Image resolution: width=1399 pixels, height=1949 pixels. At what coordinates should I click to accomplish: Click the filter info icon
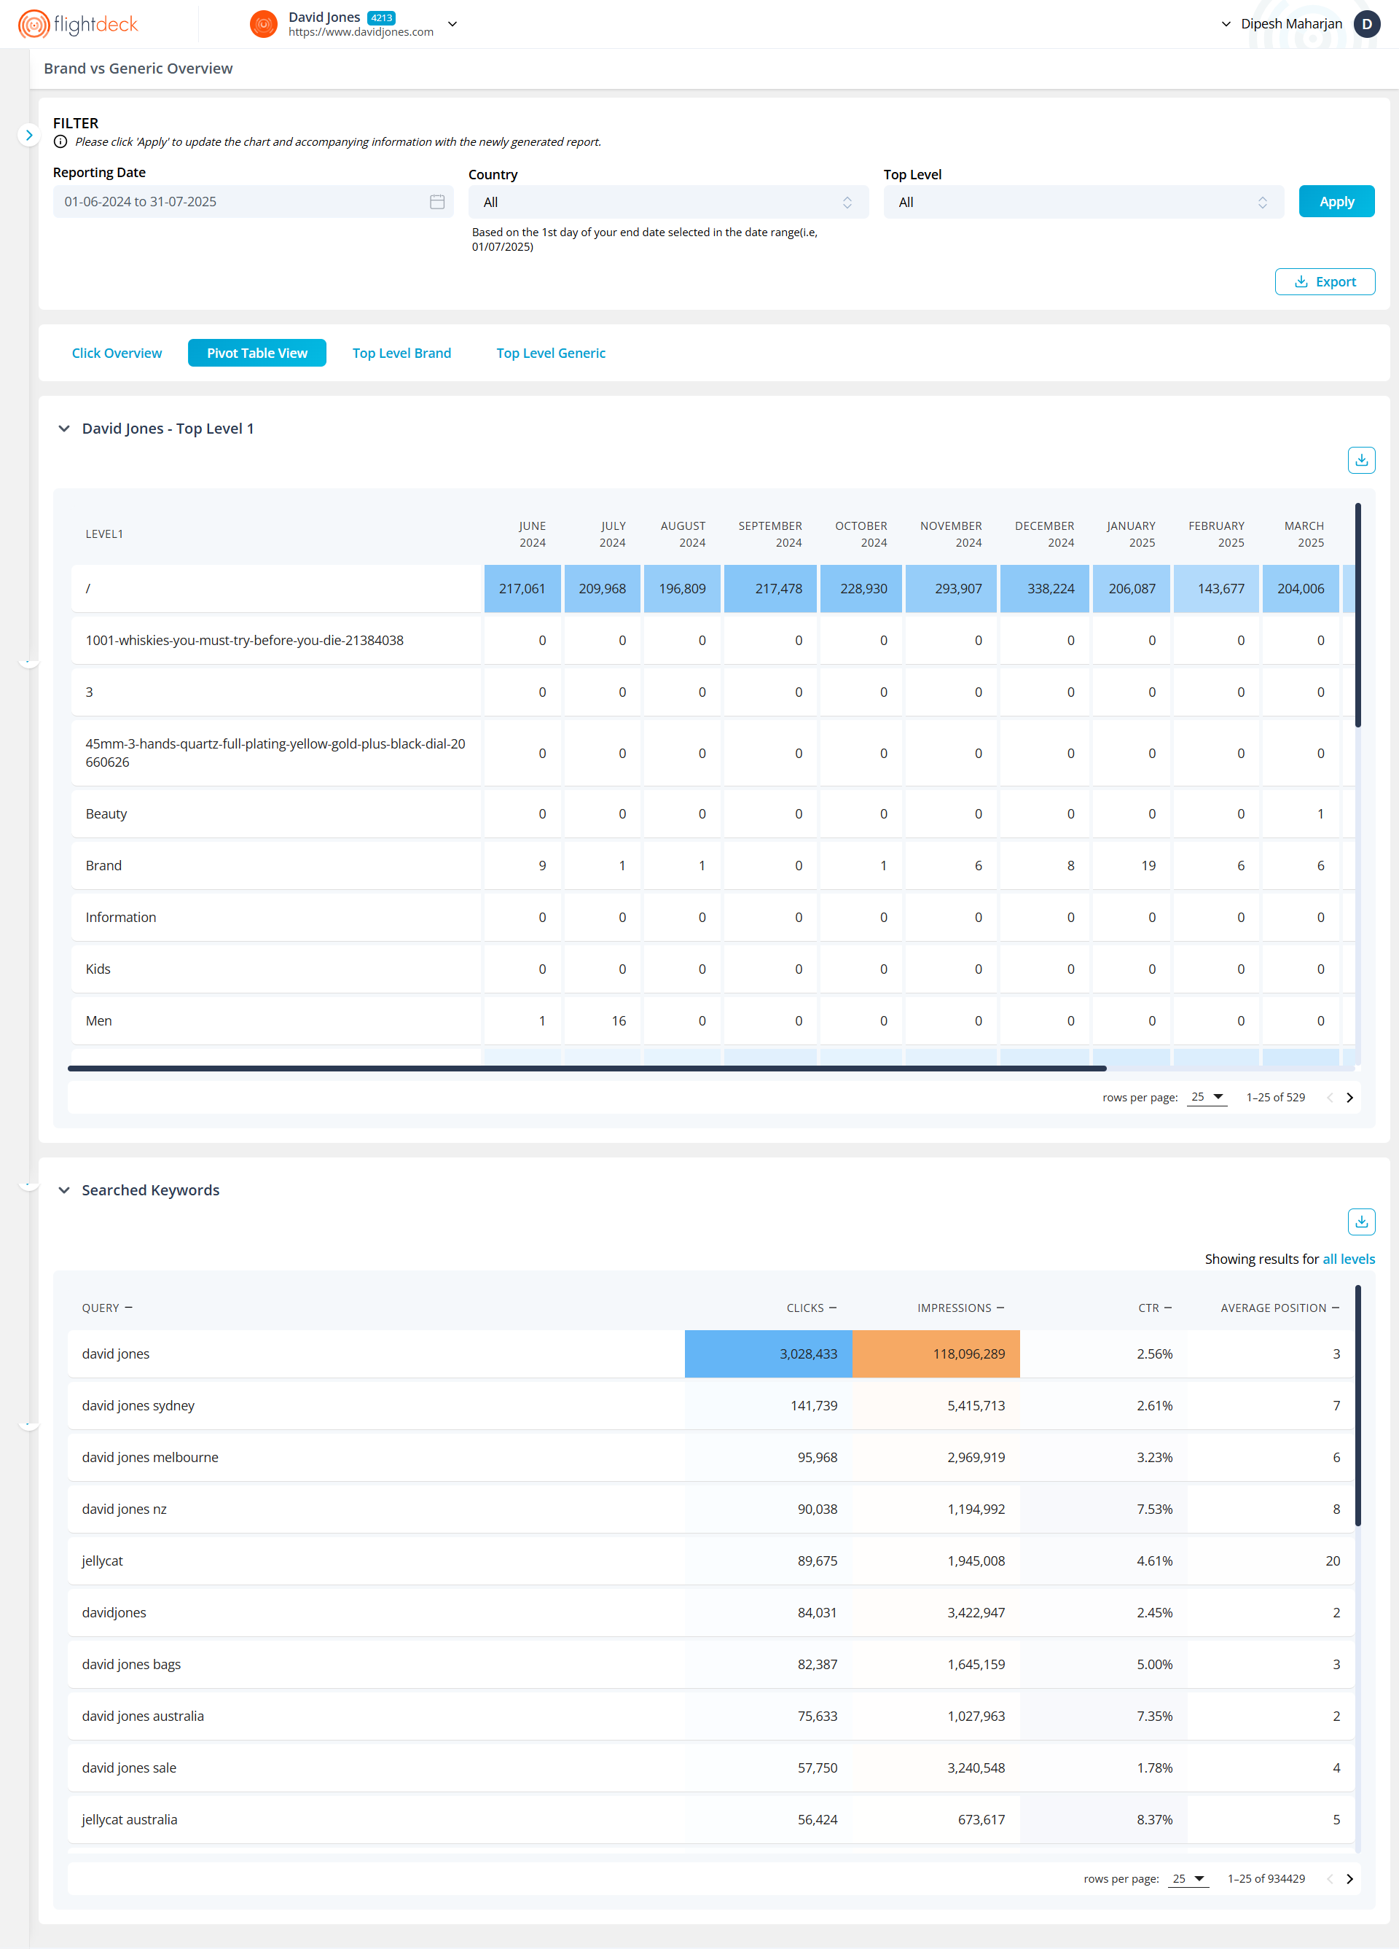click(x=60, y=142)
